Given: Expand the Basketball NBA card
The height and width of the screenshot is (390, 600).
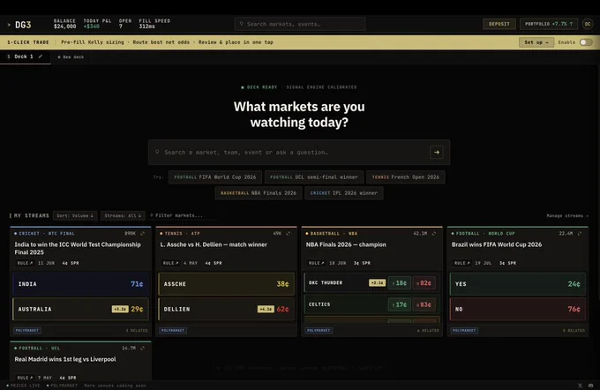Looking at the screenshot, I should [434, 234].
